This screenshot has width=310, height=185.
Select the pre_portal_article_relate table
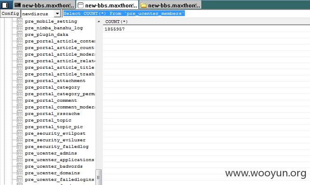tap(60, 61)
